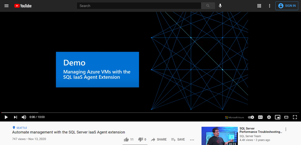Click the SAVE to playlist button
The image size is (301, 145).
coord(178,140)
